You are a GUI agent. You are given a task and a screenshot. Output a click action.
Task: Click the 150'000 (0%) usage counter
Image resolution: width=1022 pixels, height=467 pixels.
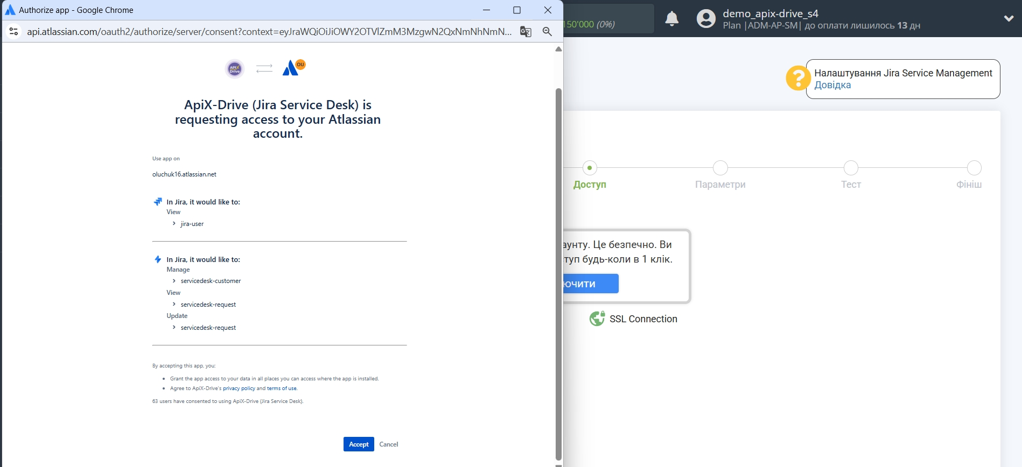[x=590, y=24]
